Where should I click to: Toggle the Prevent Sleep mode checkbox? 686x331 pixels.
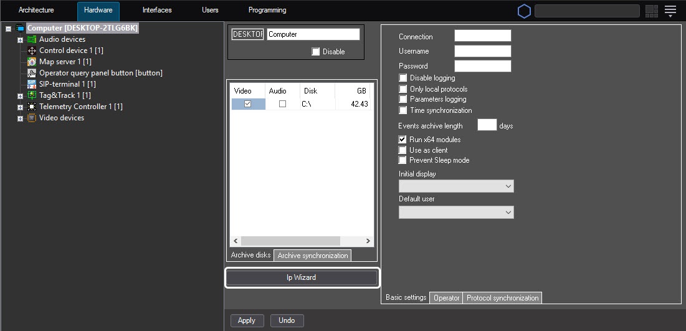click(x=403, y=160)
